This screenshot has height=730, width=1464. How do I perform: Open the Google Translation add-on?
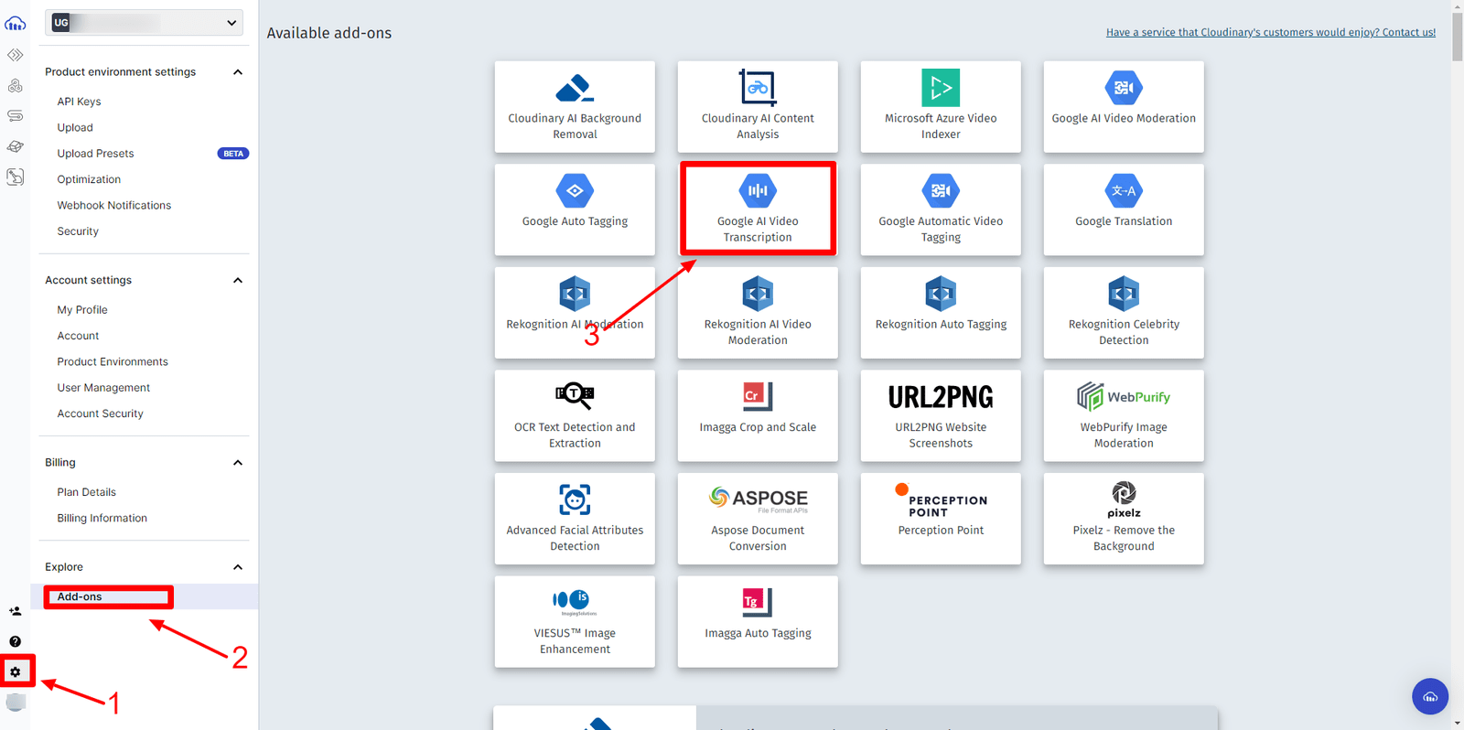[x=1124, y=209]
